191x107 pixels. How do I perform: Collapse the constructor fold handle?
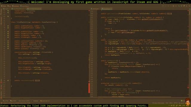(11, 52)
